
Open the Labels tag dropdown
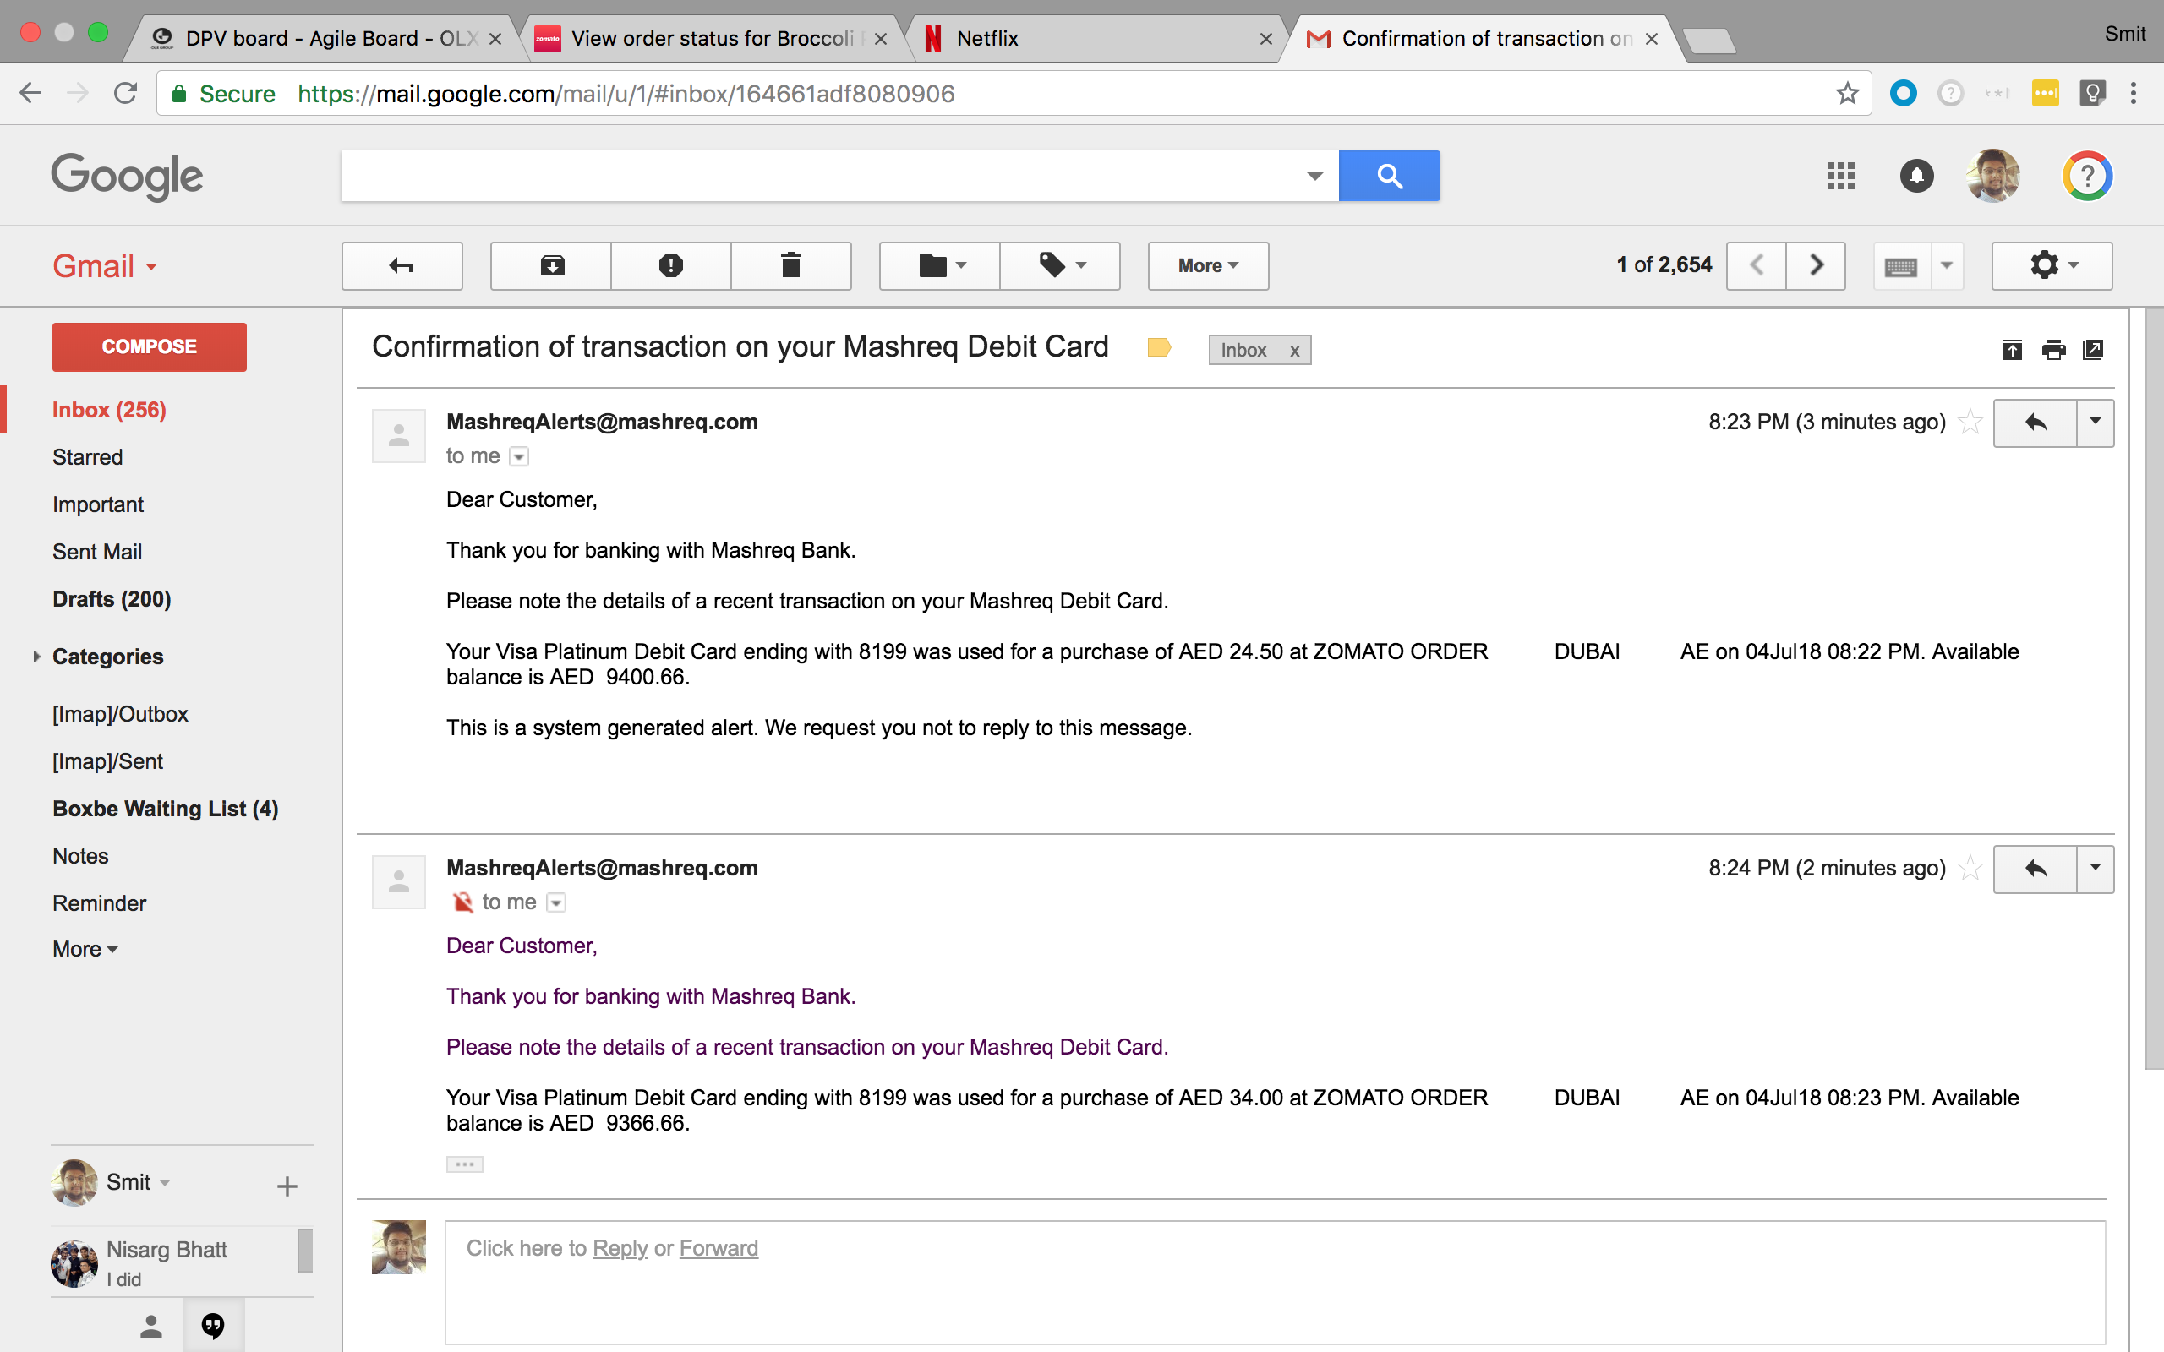point(1060,265)
